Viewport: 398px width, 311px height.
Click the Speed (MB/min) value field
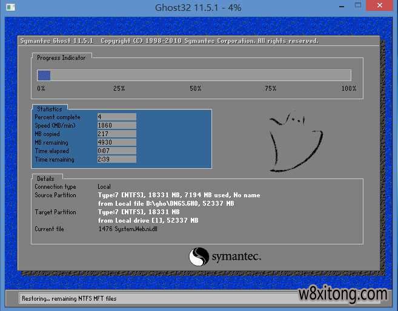point(116,125)
